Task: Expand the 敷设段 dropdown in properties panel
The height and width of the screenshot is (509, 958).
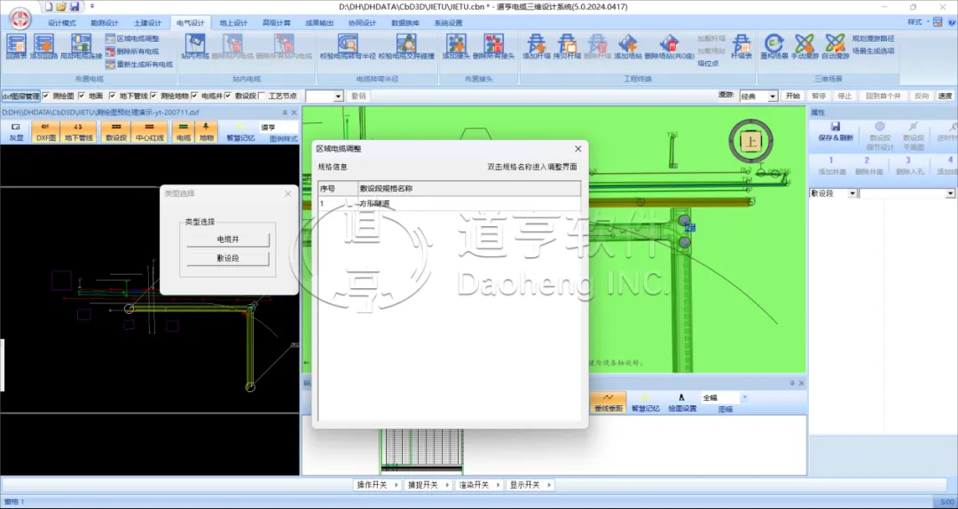Action: point(852,192)
